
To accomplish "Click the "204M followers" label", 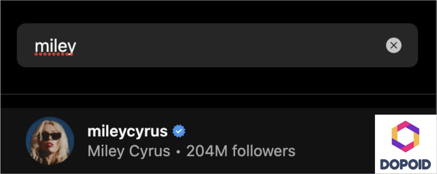I will point(240,151).
